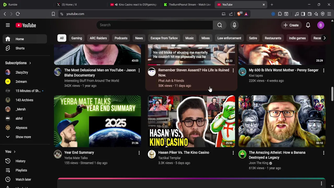Screen dimensions: 334x188
Task: Open video title 'My 600 lb life's Worst Mother'
Action: coord(284,70)
